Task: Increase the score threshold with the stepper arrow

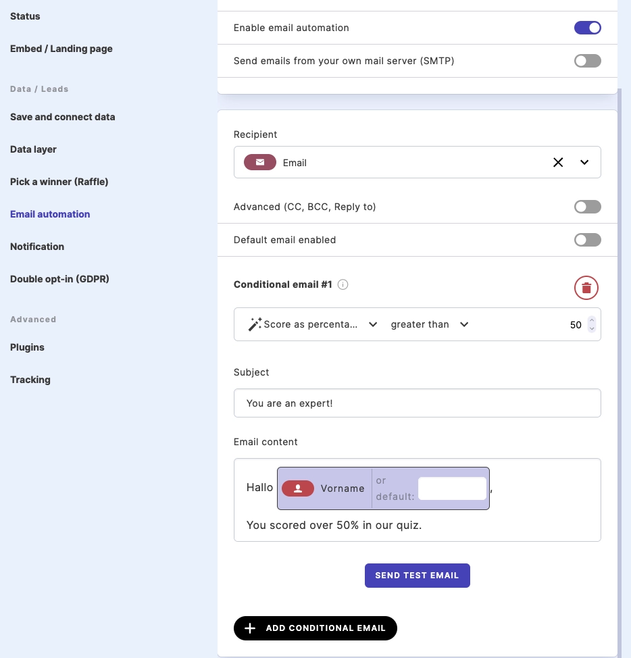Action: (x=592, y=321)
